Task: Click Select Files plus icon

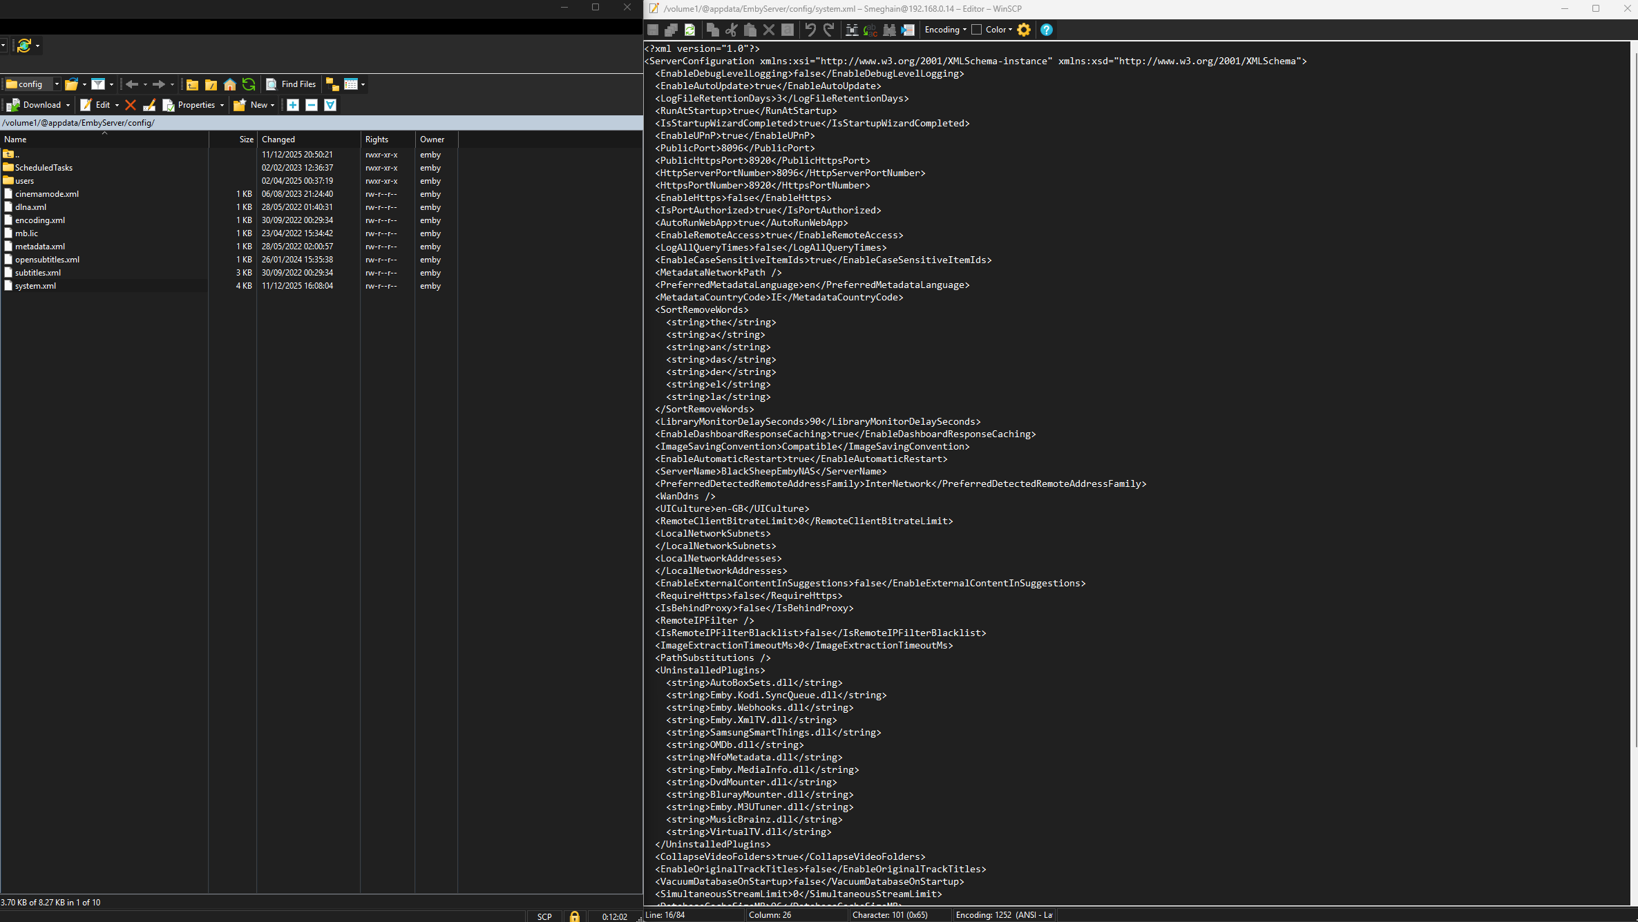Action: [293, 105]
